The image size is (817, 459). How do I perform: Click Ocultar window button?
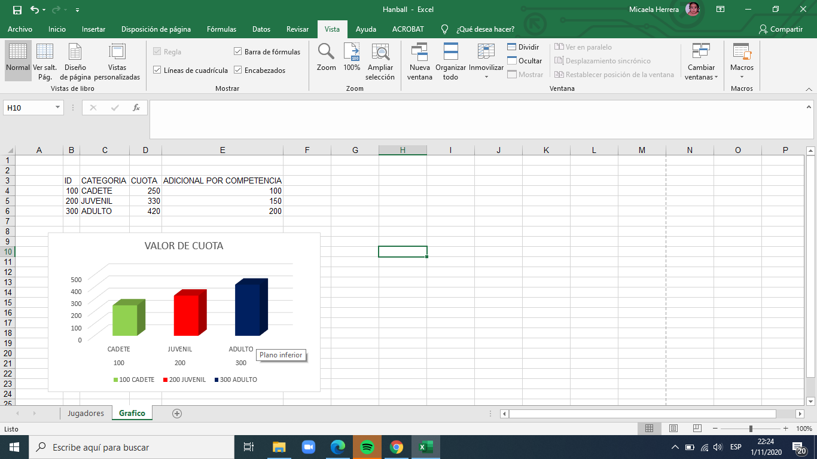525,61
